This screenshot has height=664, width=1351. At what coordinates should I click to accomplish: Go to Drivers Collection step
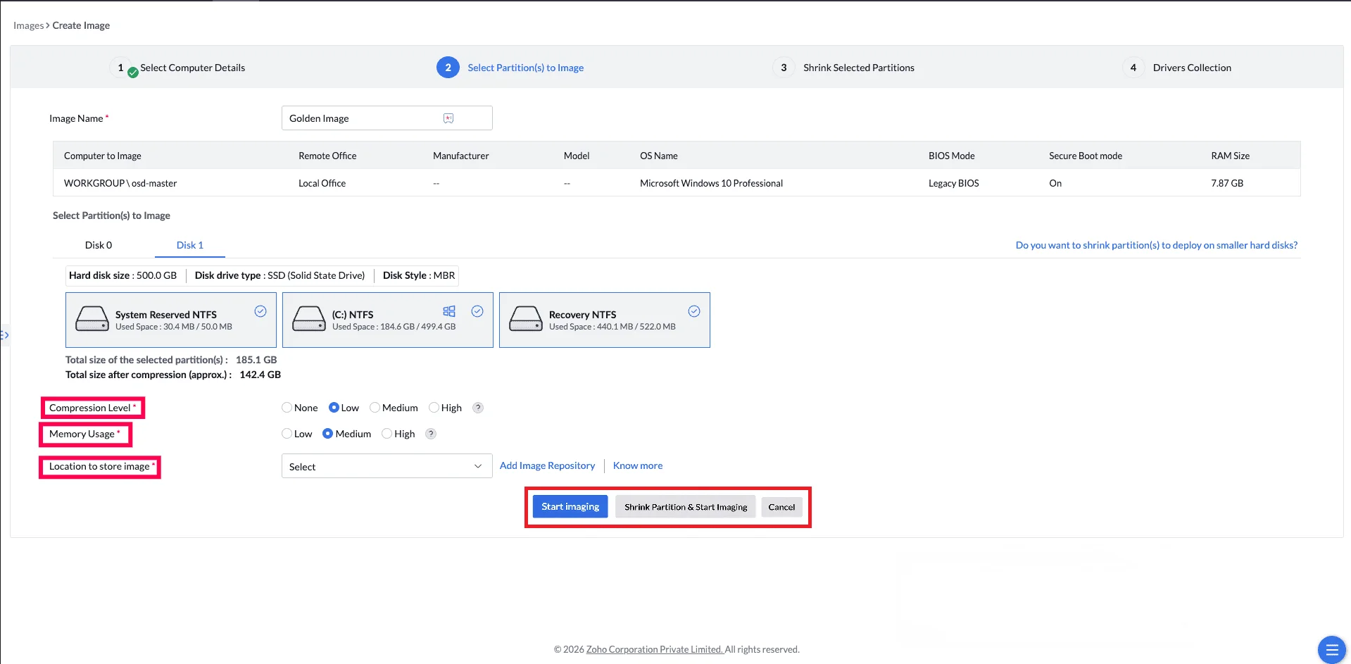pyautogui.click(x=1192, y=68)
